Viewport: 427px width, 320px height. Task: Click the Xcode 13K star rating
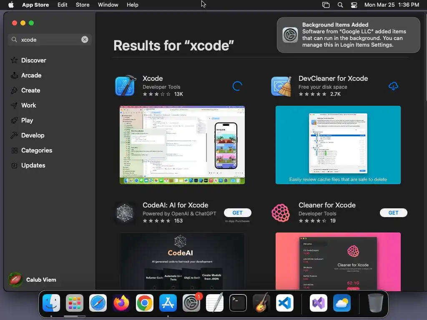(163, 94)
